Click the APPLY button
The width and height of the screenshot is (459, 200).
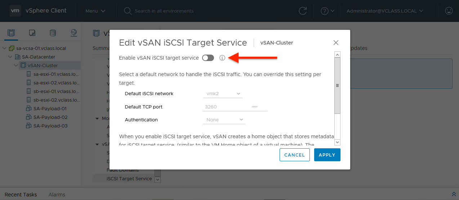pyautogui.click(x=327, y=155)
